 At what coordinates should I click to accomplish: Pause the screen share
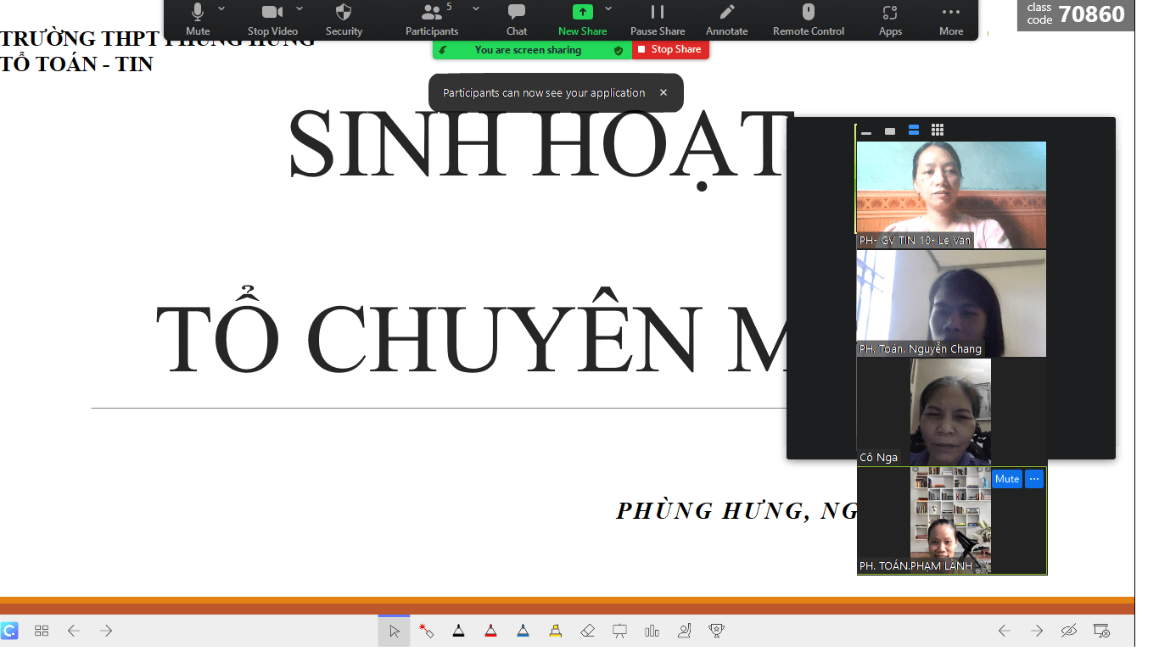(x=657, y=19)
